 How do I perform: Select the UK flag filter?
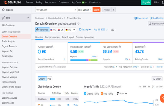click(61, 30)
